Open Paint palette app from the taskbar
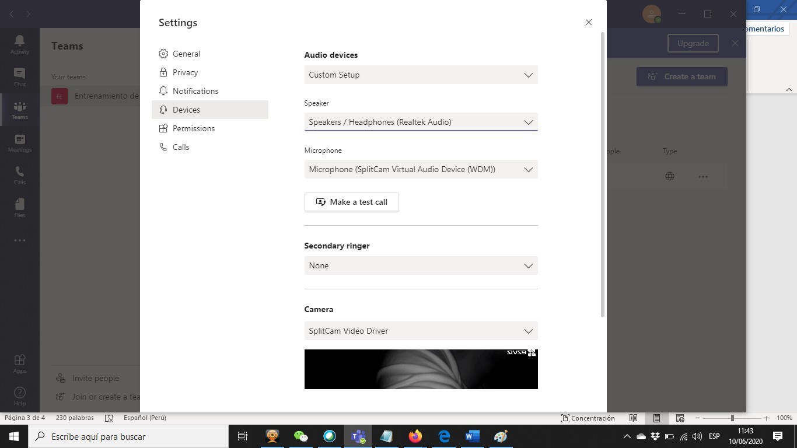Image resolution: width=797 pixels, height=448 pixels. click(x=501, y=436)
